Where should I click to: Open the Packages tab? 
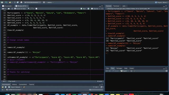[x=119, y=68]
